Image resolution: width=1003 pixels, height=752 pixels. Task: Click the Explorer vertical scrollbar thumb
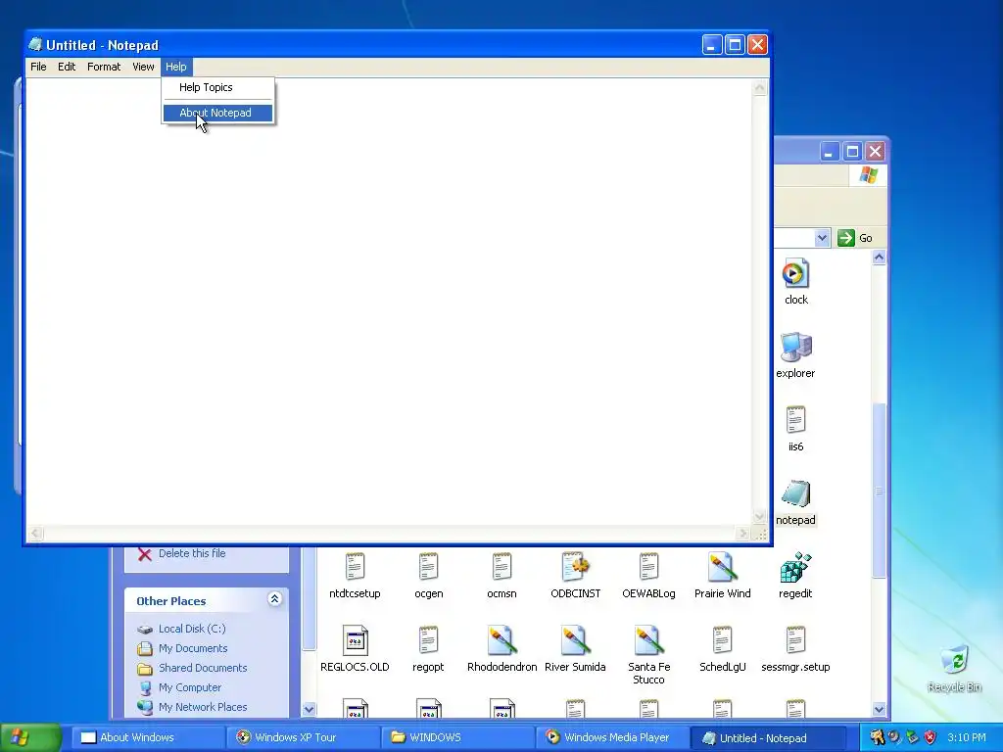point(879,491)
